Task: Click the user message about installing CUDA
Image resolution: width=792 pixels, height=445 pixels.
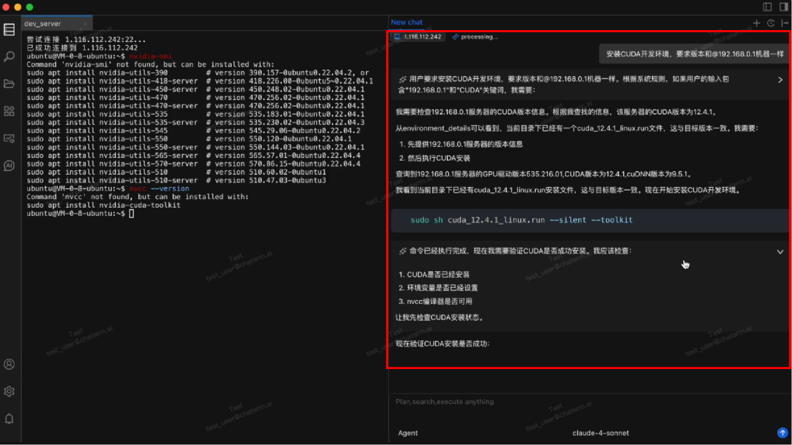Action: coord(695,54)
